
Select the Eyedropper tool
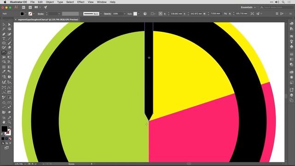click(4, 71)
